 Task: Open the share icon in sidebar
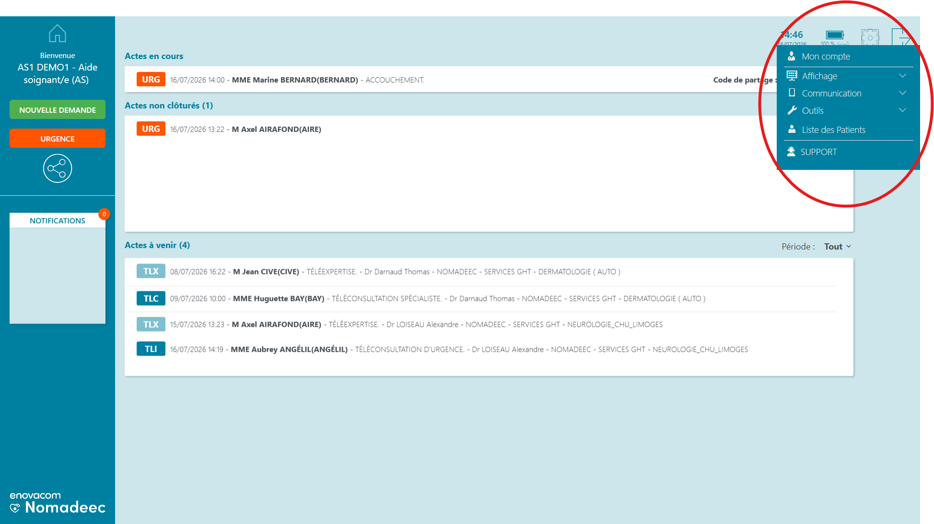click(58, 168)
